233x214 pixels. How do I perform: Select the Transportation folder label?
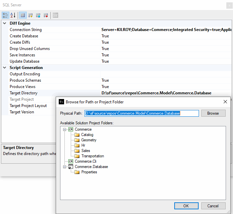pos(93,156)
